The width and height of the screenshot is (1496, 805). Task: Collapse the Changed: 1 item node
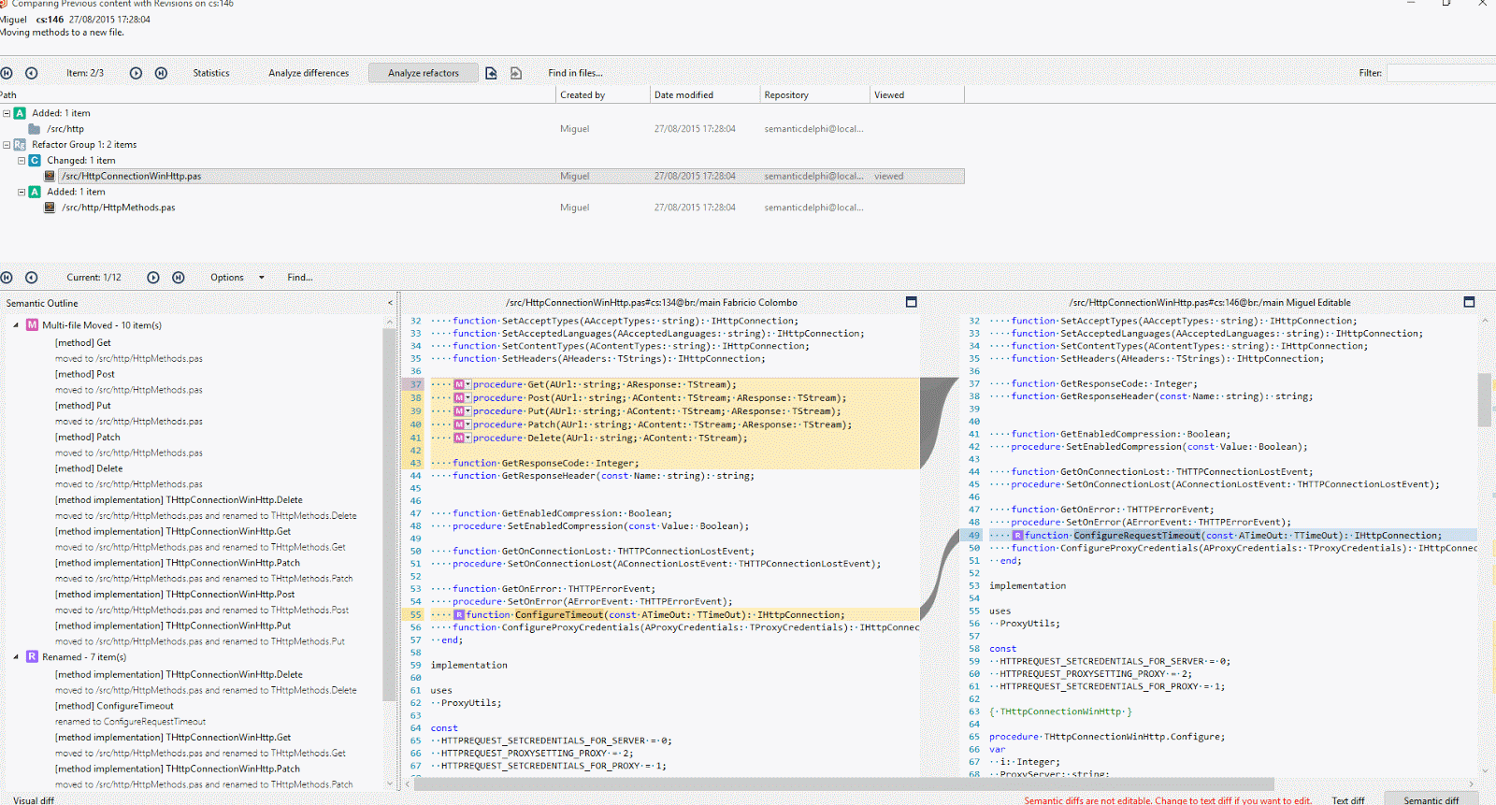[x=22, y=161]
